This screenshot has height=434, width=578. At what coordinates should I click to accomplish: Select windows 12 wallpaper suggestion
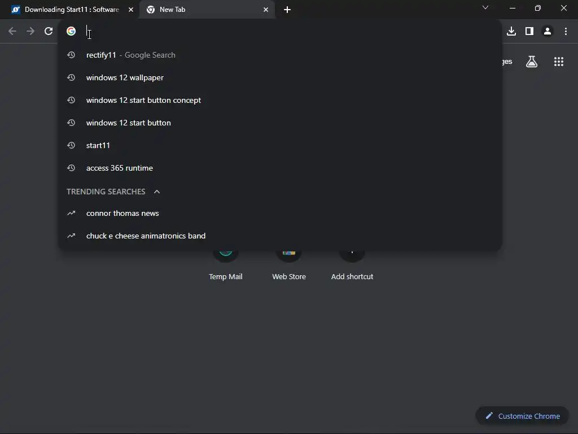[x=280, y=77]
